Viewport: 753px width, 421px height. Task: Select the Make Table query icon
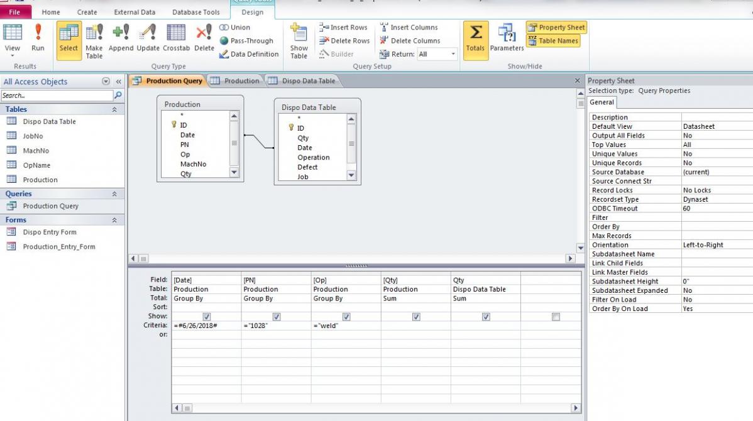tap(94, 39)
